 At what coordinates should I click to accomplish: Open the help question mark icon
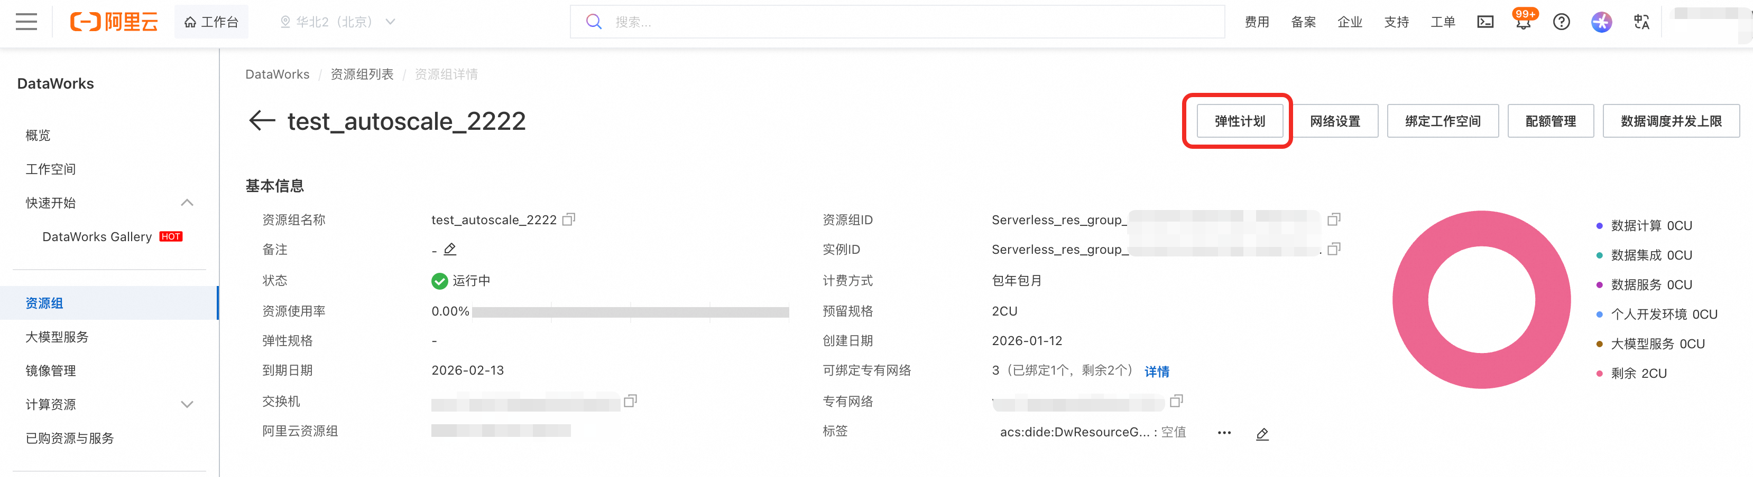pyautogui.click(x=1562, y=22)
